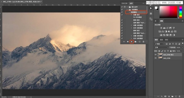Image resolution: width=184 pixels, height=98 pixels.
Task: Toggle checkmark for 默认动作 action set
Action: tap(122, 7)
